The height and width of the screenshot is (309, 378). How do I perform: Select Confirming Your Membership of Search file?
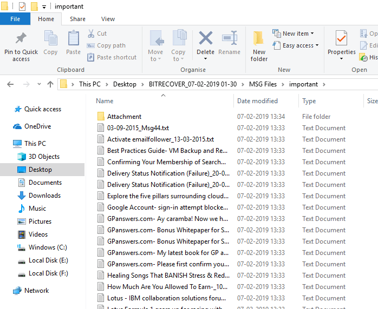click(166, 162)
